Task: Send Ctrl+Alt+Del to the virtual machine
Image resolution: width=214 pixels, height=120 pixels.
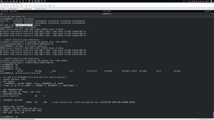Action: click(x=26, y=6)
